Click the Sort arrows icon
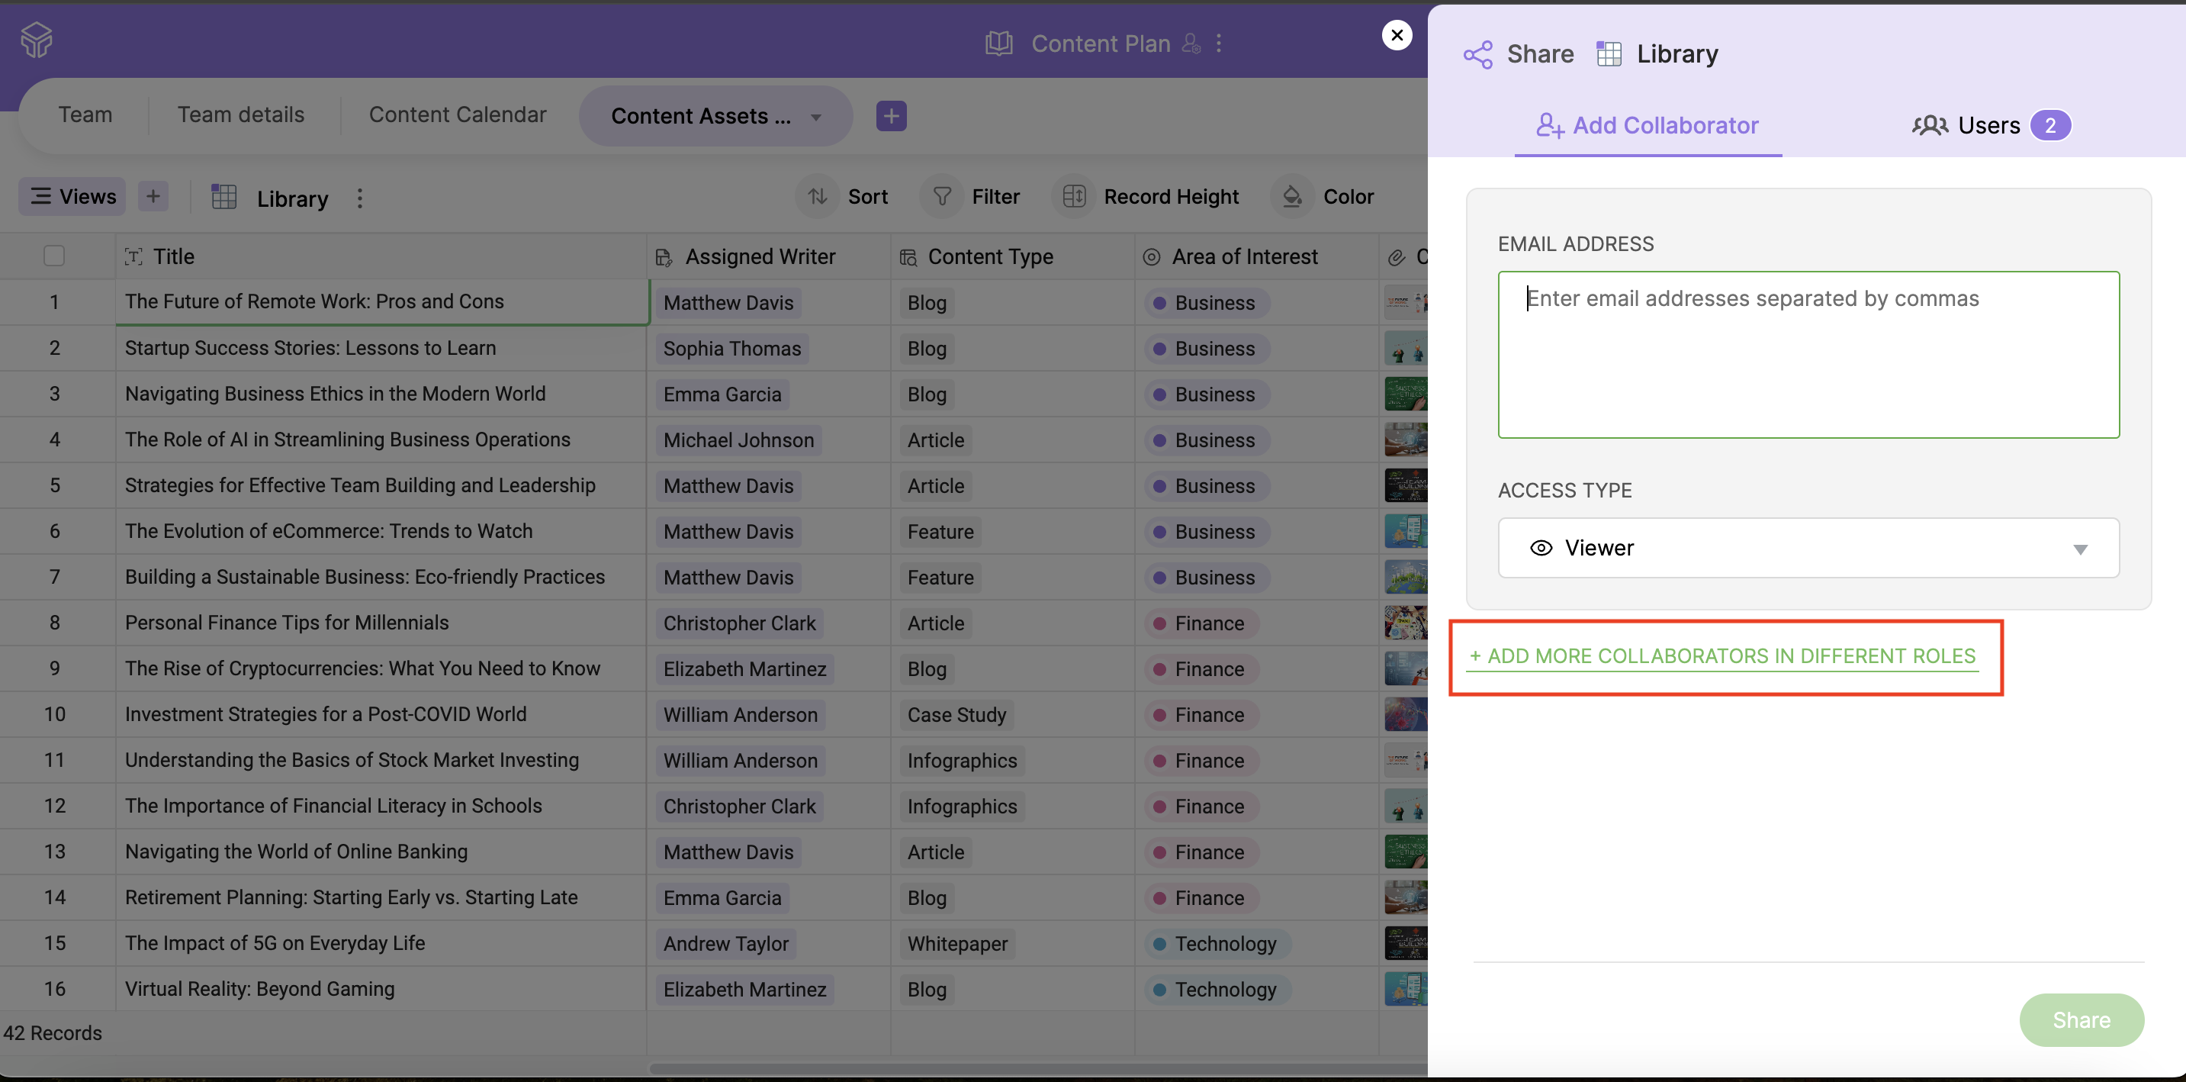This screenshot has height=1082, width=2186. click(817, 197)
